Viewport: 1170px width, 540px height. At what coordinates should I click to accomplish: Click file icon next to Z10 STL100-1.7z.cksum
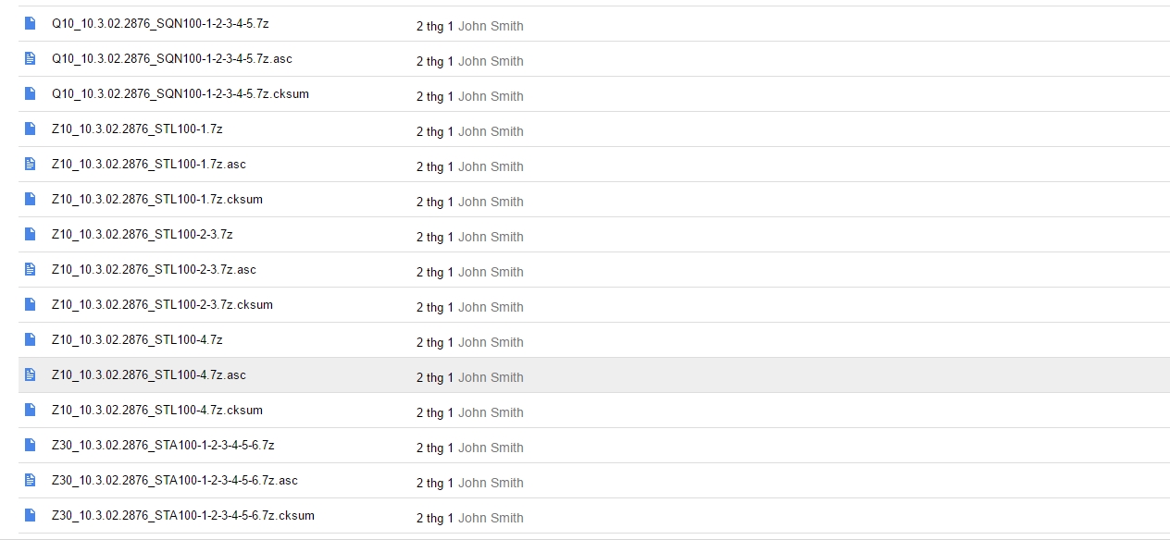(x=31, y=199)
